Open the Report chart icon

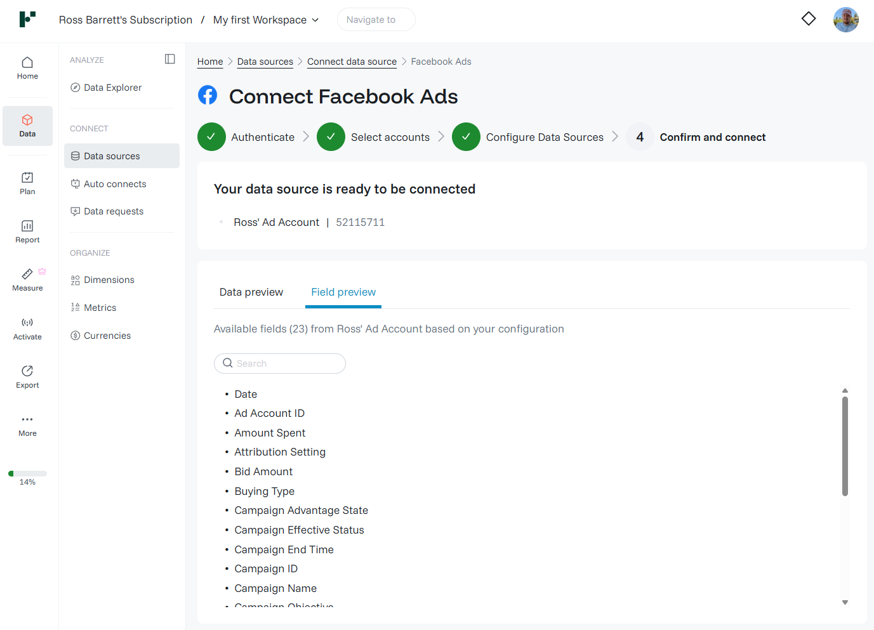27,226
